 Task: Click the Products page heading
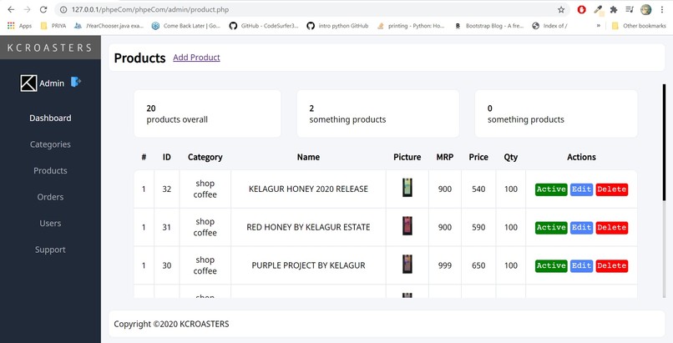[x=140, y=58]
